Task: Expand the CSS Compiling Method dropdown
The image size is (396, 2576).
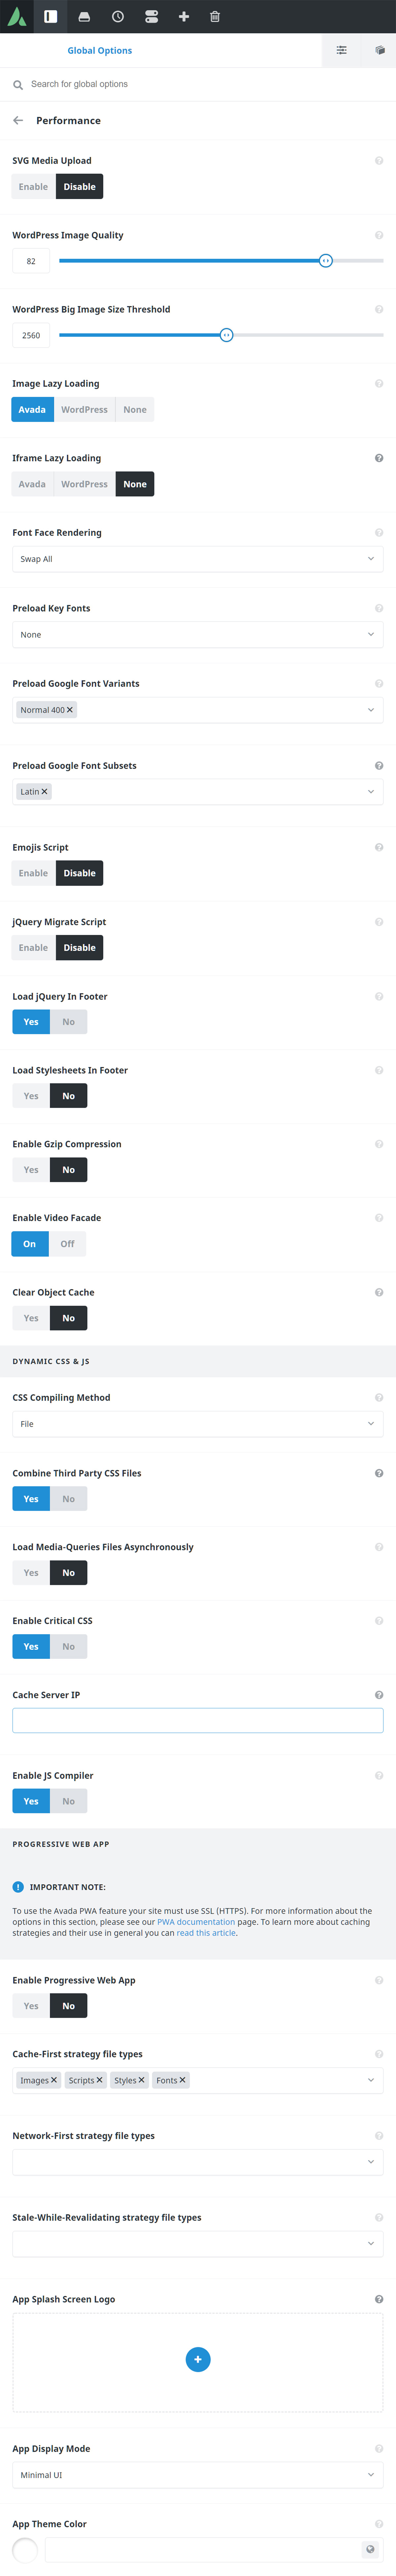Action: click(x=198, y=1424)
